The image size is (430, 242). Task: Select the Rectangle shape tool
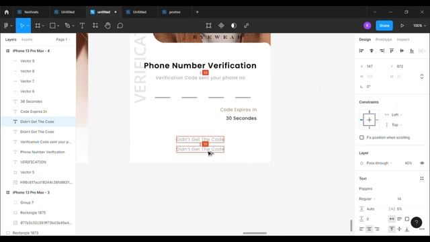click(52, 26)
